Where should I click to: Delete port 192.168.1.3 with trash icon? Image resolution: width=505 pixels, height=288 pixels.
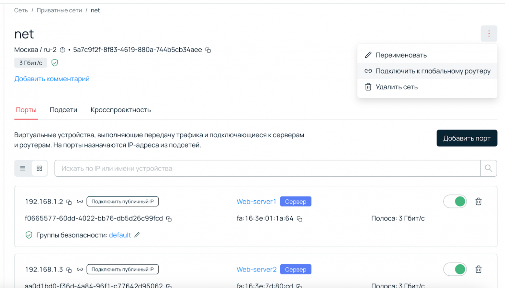[x=479, y=269]
